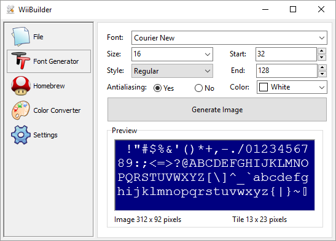Screen dimensions: 336x241
Task: Click the File page icon in sidebar
Action: tap(20, 37)
